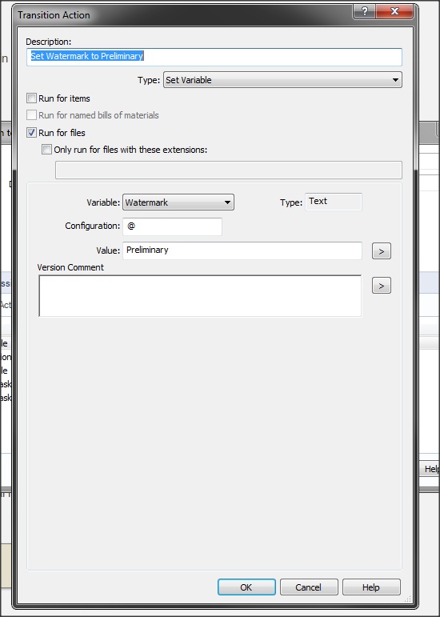440x617 pixels.
Task: Open the action Type dropdown
Action: (282, 80)
